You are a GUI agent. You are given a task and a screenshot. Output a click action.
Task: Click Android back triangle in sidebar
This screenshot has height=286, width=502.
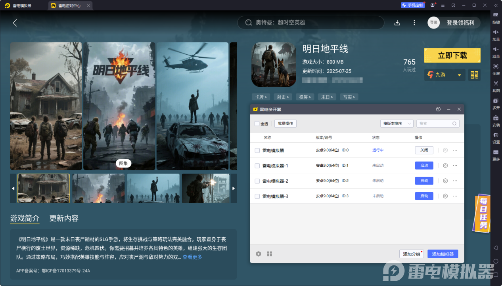click(496, 248)
